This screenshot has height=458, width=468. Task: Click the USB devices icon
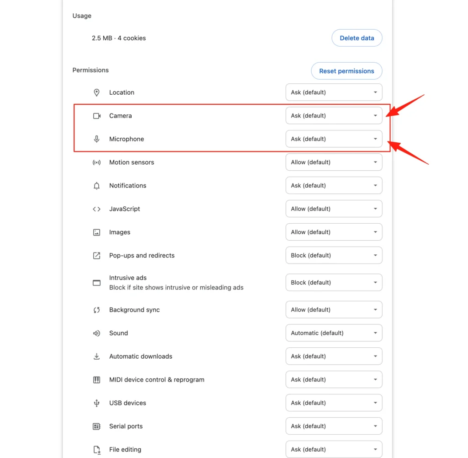tap(96, 404)
